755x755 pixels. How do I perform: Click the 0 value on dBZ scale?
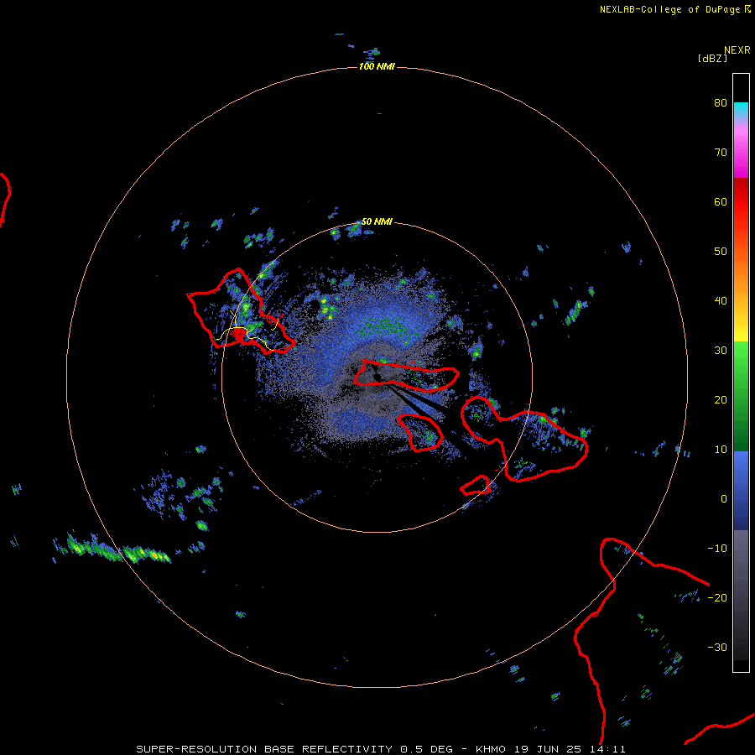click(724, 499)
